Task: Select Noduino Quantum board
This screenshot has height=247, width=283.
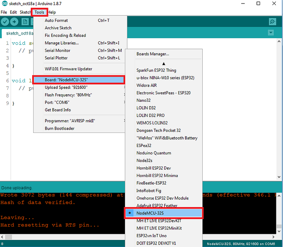Action: tap(164, 153)
